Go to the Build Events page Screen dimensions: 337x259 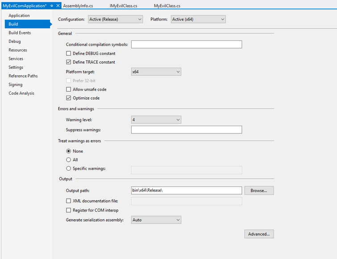(20, 33)
